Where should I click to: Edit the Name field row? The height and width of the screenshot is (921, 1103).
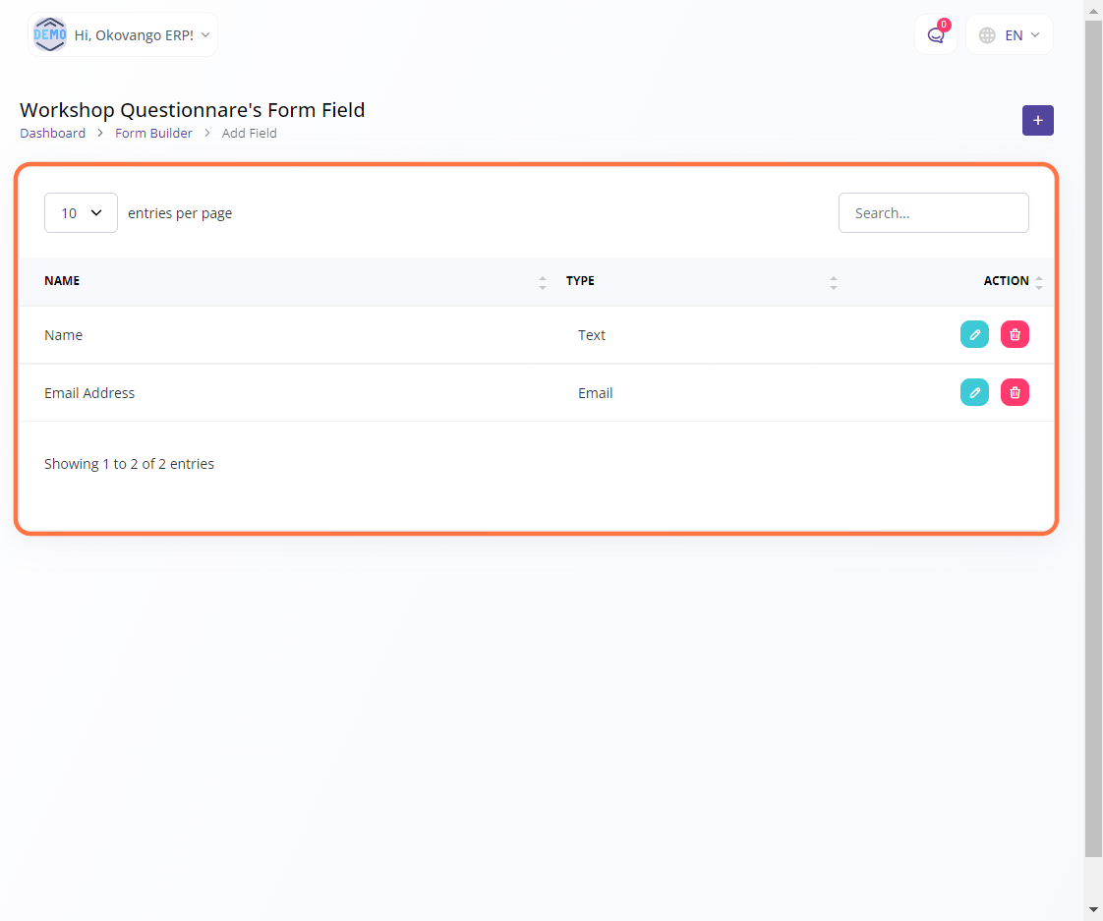[x=974, y=335]
